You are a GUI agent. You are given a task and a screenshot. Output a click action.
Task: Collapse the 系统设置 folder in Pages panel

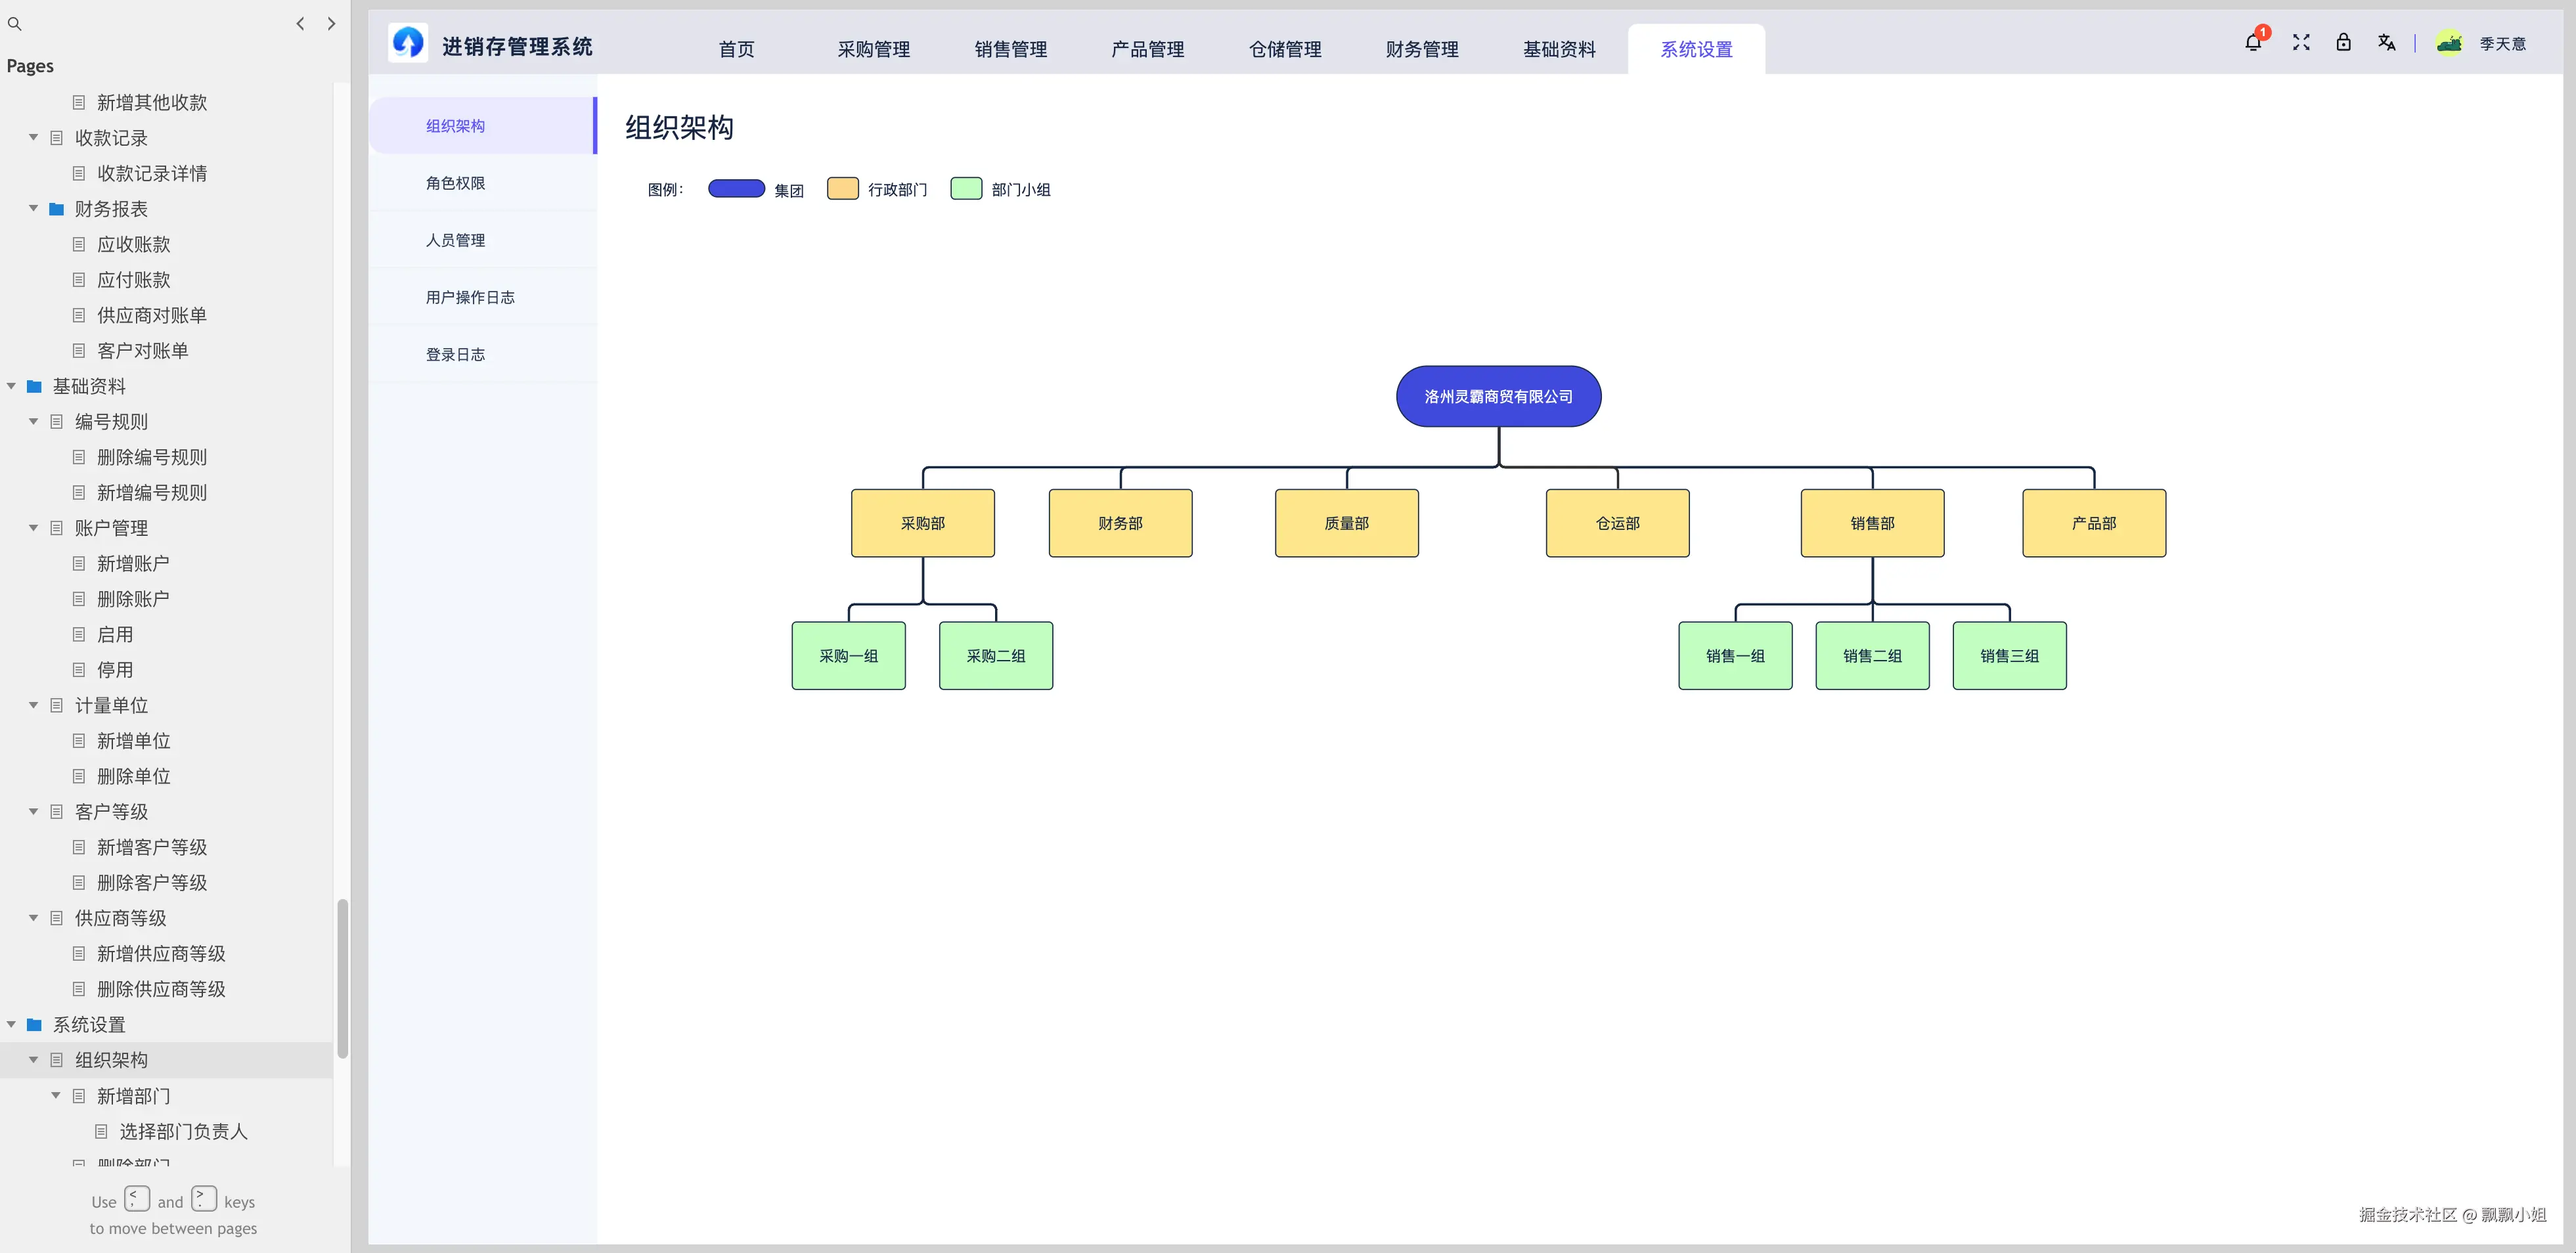pos(10,1024)
